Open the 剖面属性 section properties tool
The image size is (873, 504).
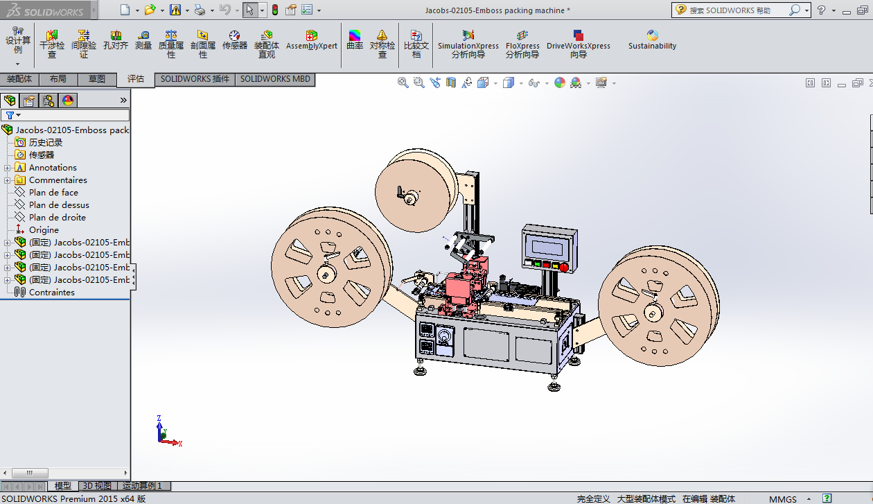[x=202, y=44]
